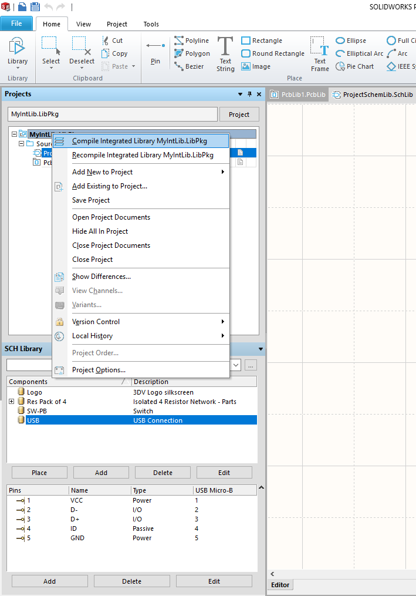This screenshot has height=596, width=416.
Task: Select the Pie Chart tool
Action: click(355, 66)
